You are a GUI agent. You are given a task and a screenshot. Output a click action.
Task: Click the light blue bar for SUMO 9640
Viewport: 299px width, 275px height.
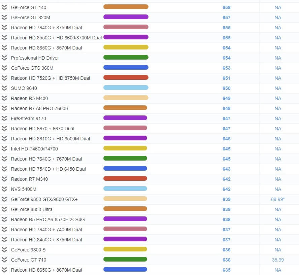tap(126, 88)
